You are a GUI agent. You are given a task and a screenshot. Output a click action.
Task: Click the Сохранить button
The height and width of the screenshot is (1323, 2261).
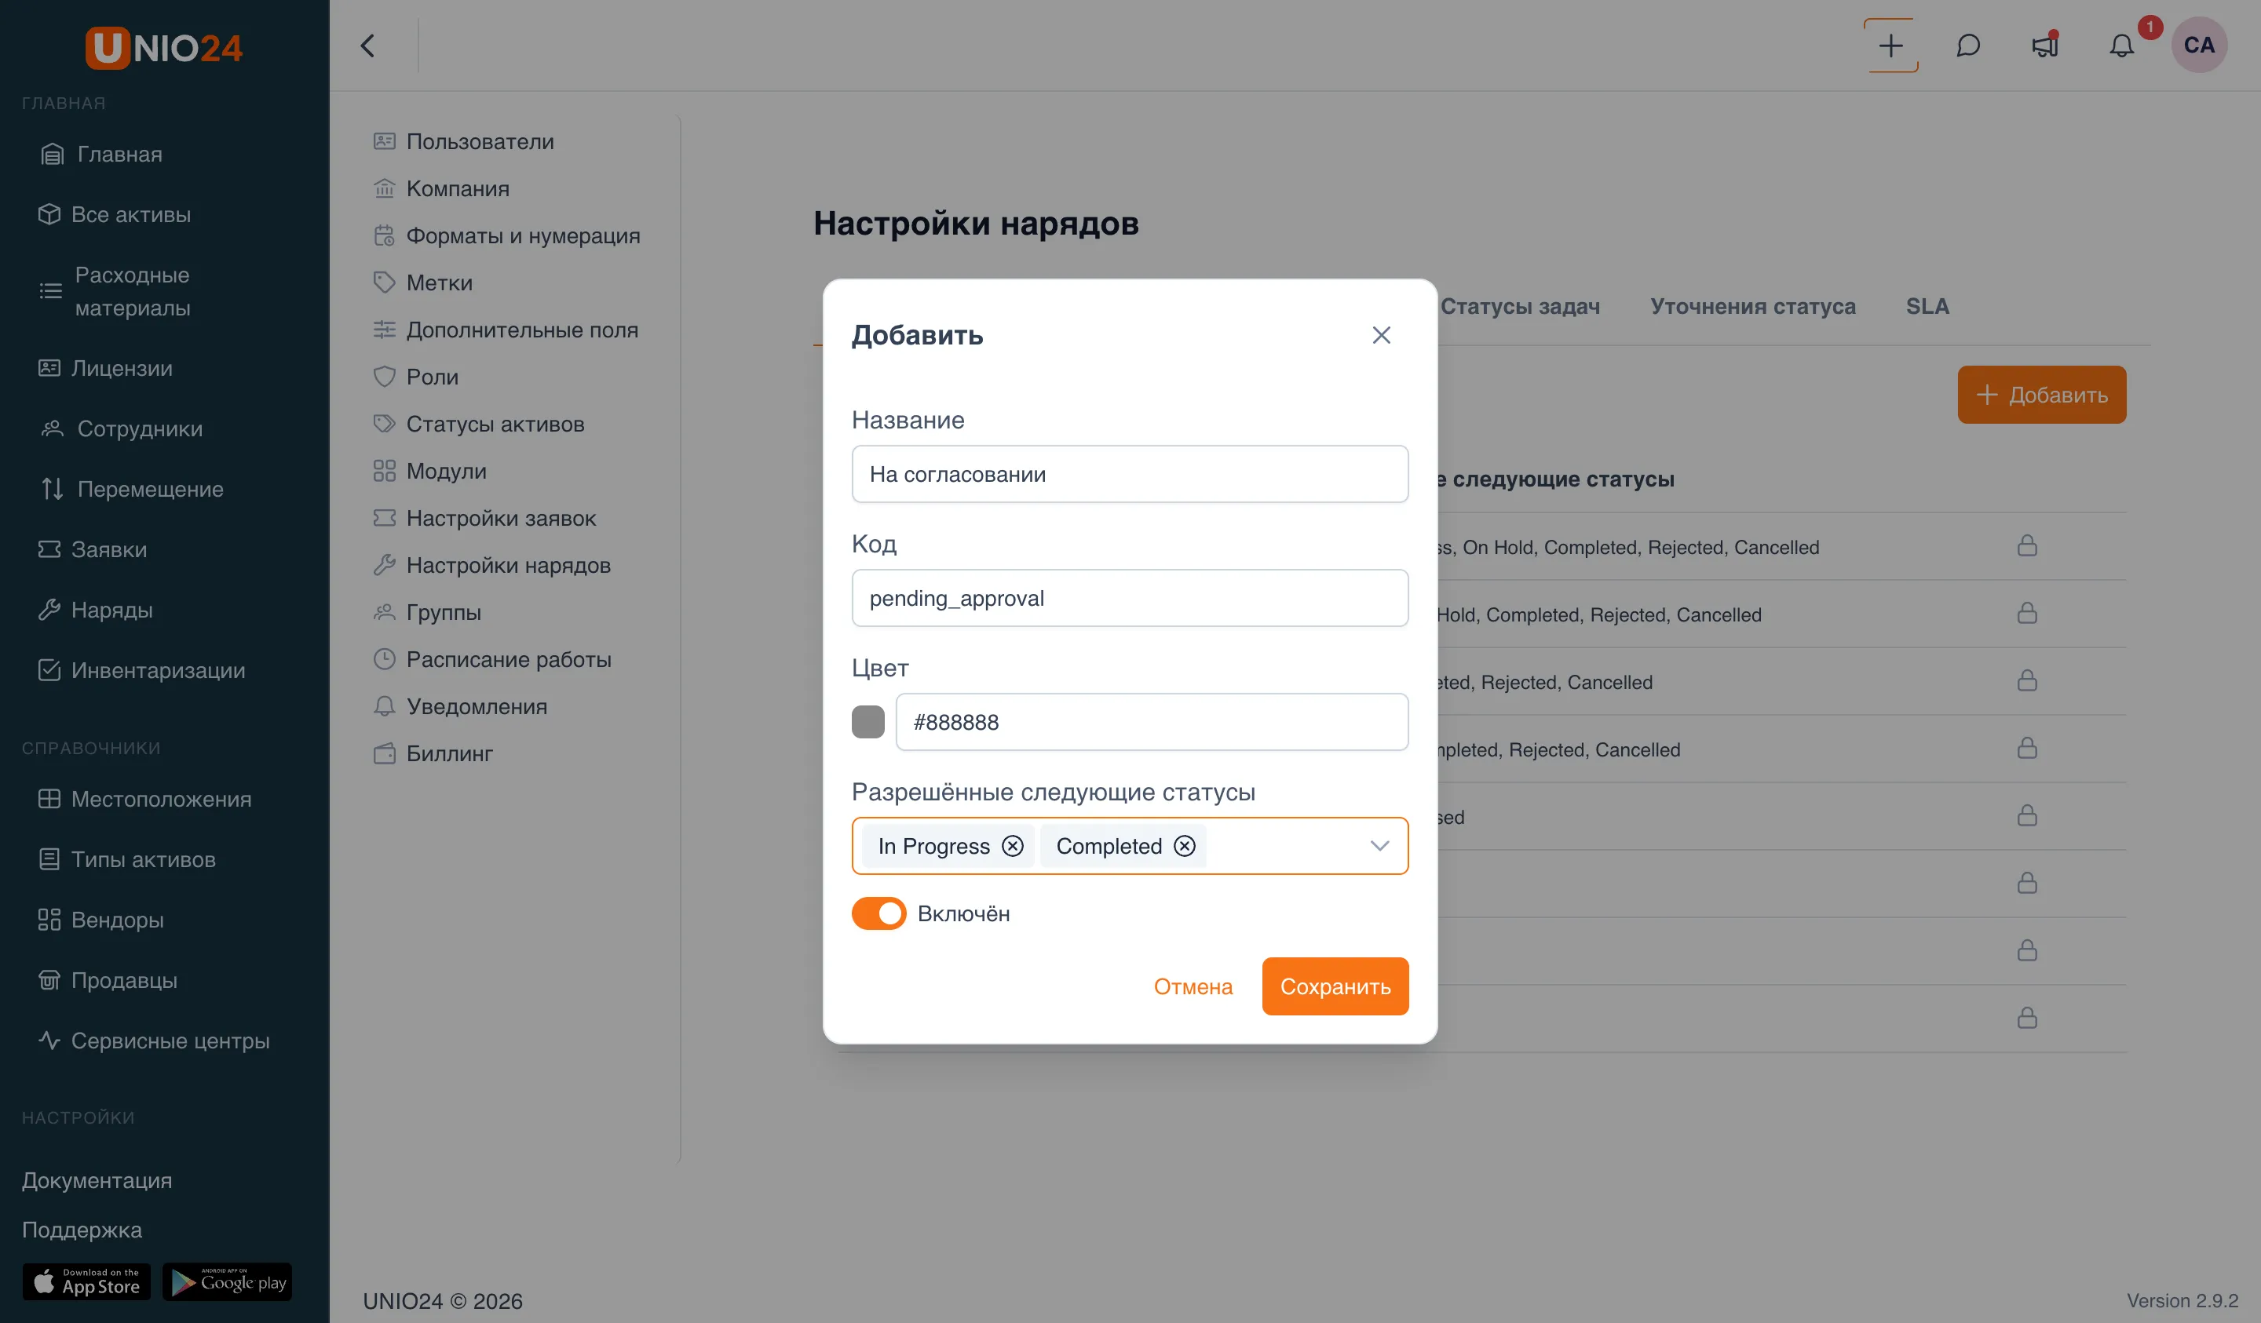click(1335, 986)
